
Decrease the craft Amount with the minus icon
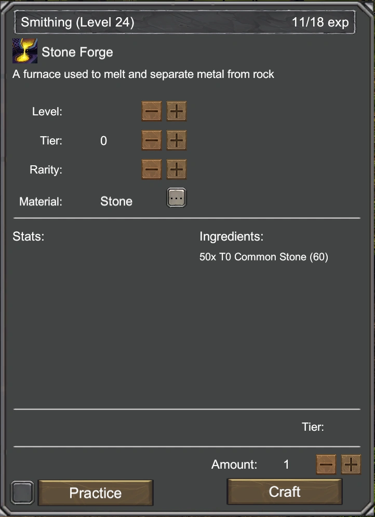tap(326, 464)
